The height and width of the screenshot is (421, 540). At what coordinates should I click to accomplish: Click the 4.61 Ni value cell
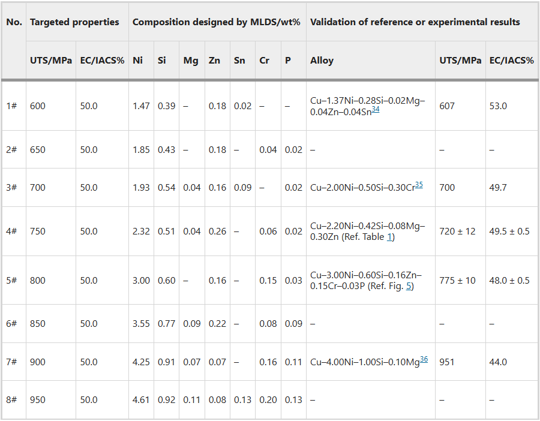pos(141,400)
